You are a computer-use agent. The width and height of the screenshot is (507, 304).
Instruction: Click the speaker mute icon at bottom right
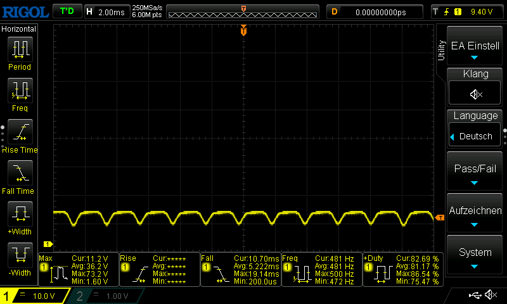tap(491, 294)
